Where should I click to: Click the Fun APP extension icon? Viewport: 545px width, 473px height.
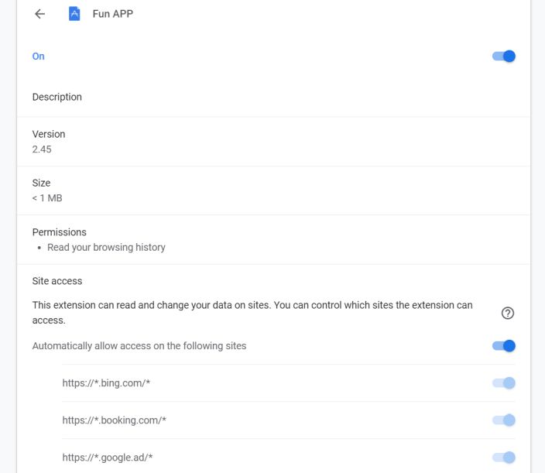[74, 14]
